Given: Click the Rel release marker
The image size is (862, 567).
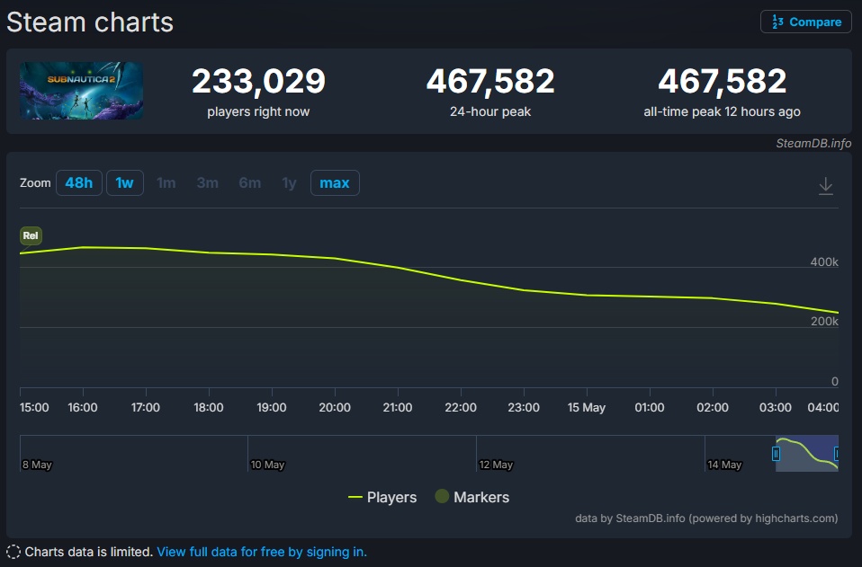Looking at the screenshot, I should tap(31, 235).
